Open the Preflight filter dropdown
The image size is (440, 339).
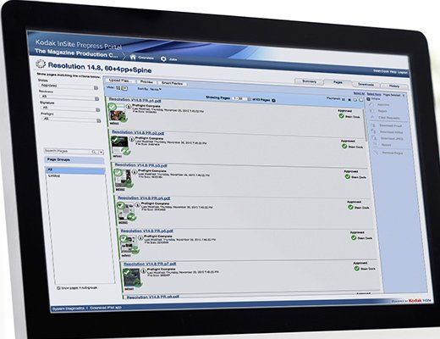[x=98, y=120]
